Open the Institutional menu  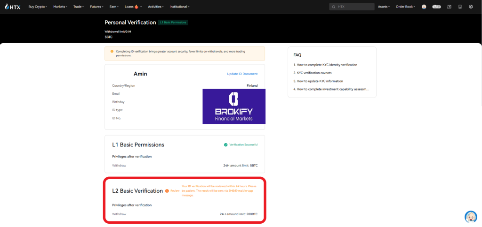tap(179, 7)
